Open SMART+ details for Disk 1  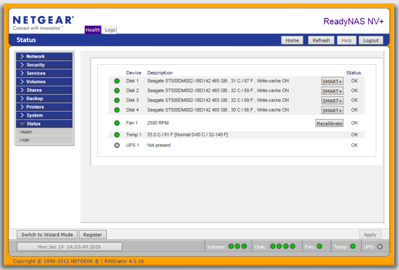pos(332,81)
